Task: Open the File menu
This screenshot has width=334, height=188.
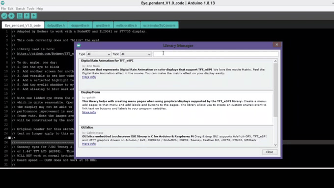Action: tap(3, 8)
